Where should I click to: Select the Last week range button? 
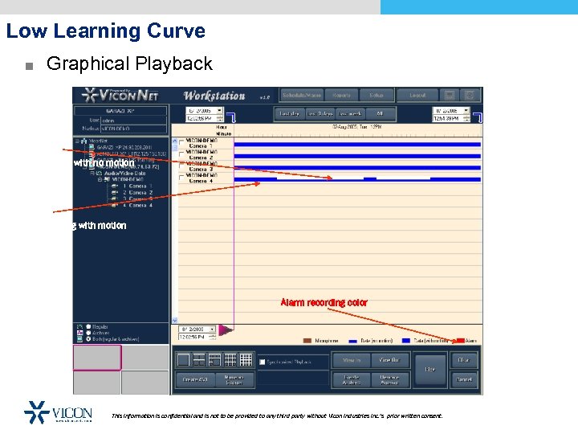350,113
